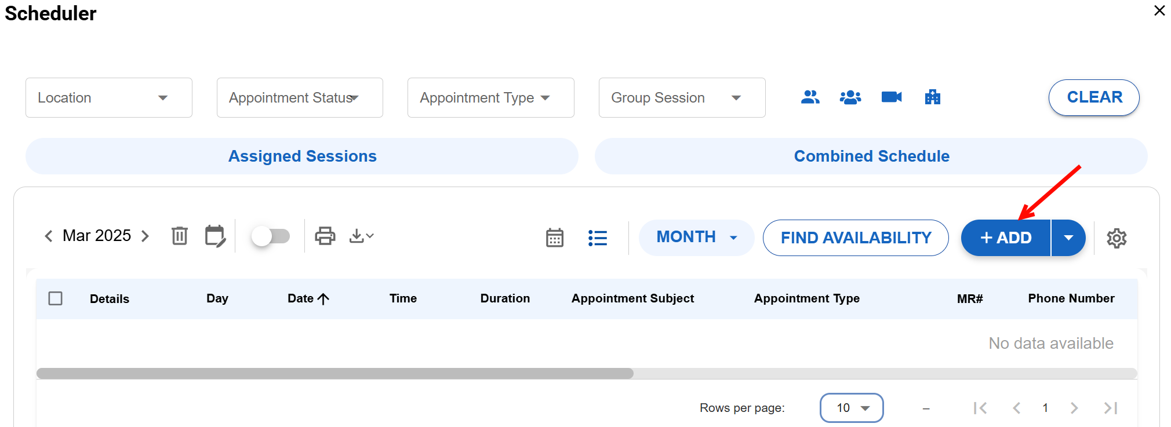Click the building office visit filter icon
The image size is (1171, 427).
tap(932, 97)
